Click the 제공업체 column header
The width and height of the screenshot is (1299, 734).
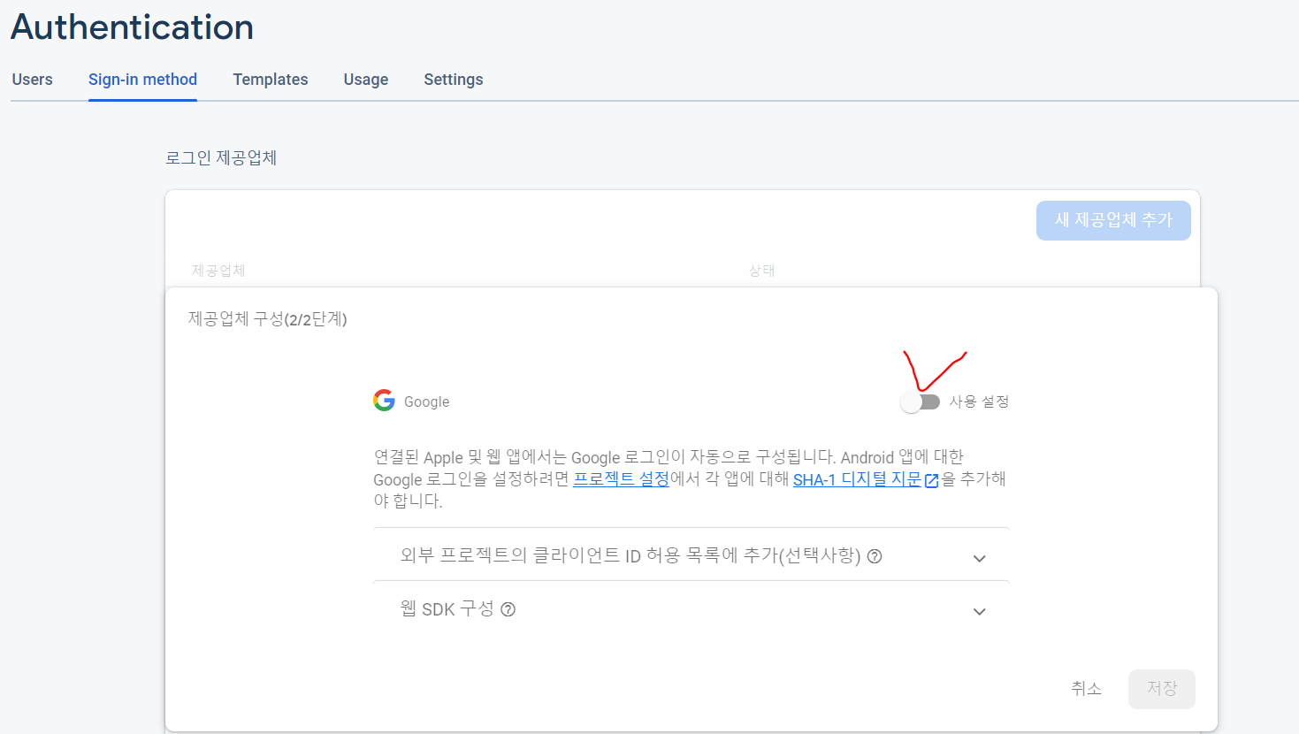pyautogui.click(x=218, y=271)
